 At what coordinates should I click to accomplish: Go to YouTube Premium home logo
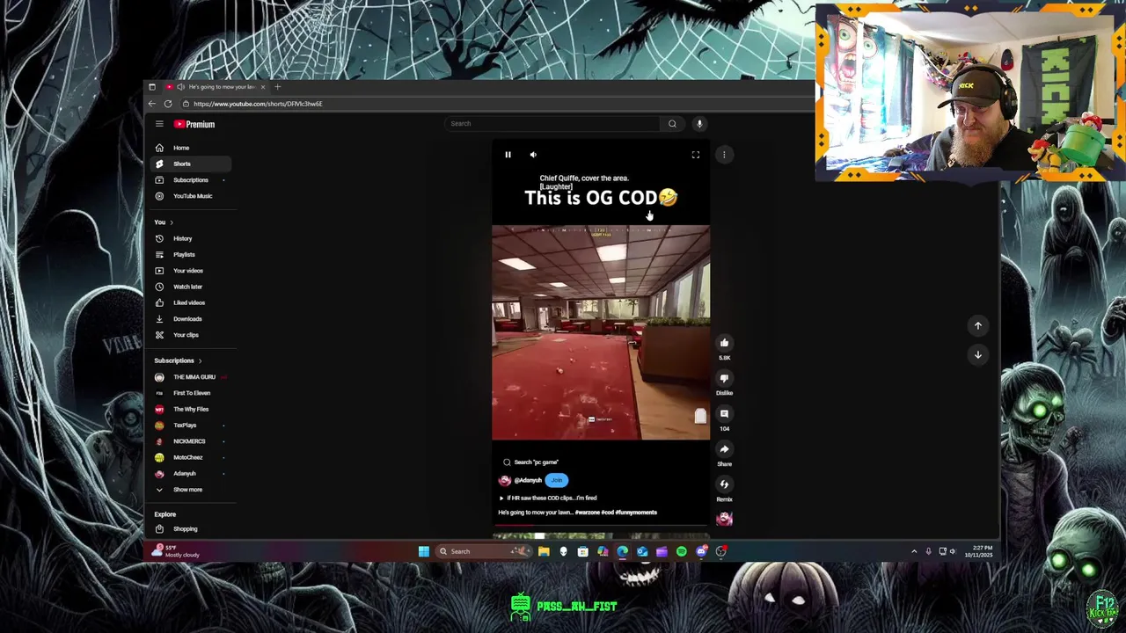point(194,124)
